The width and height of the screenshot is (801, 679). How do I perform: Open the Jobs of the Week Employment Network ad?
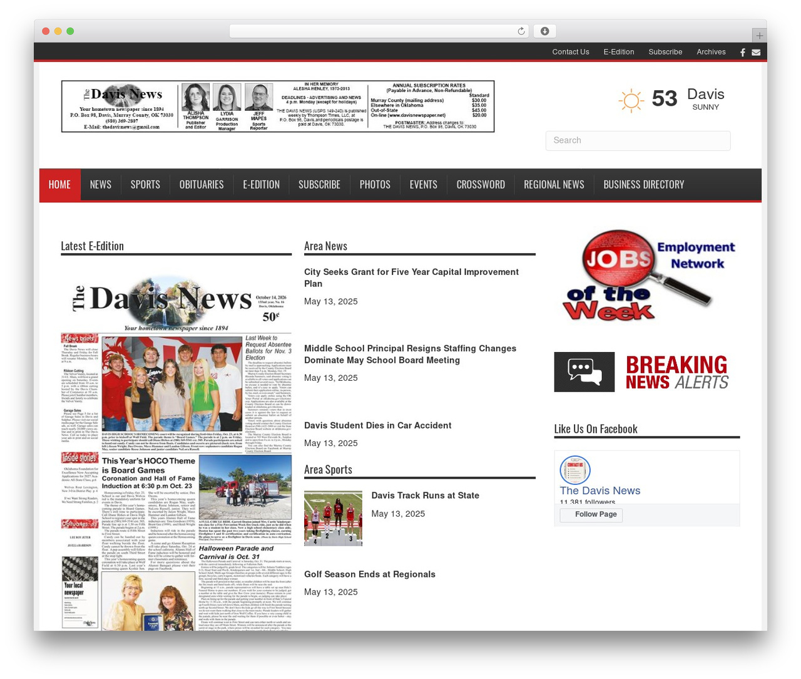click(x=648, y=275)
